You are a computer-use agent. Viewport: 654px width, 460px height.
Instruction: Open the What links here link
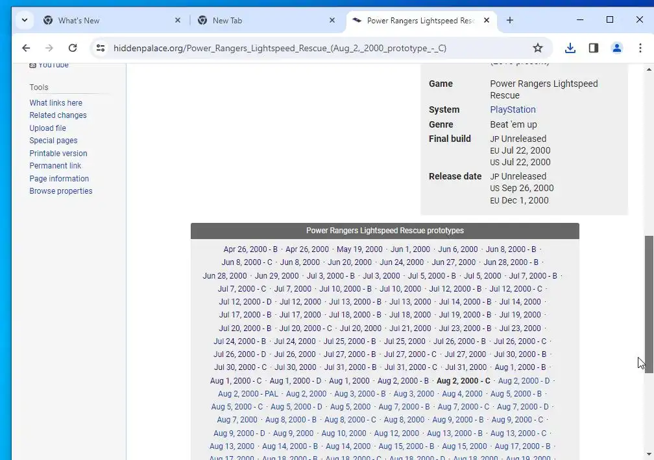tap(56, 102)
